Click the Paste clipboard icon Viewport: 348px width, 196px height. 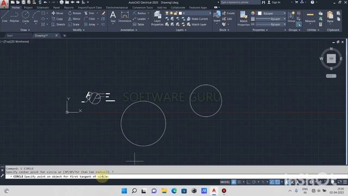330,17
